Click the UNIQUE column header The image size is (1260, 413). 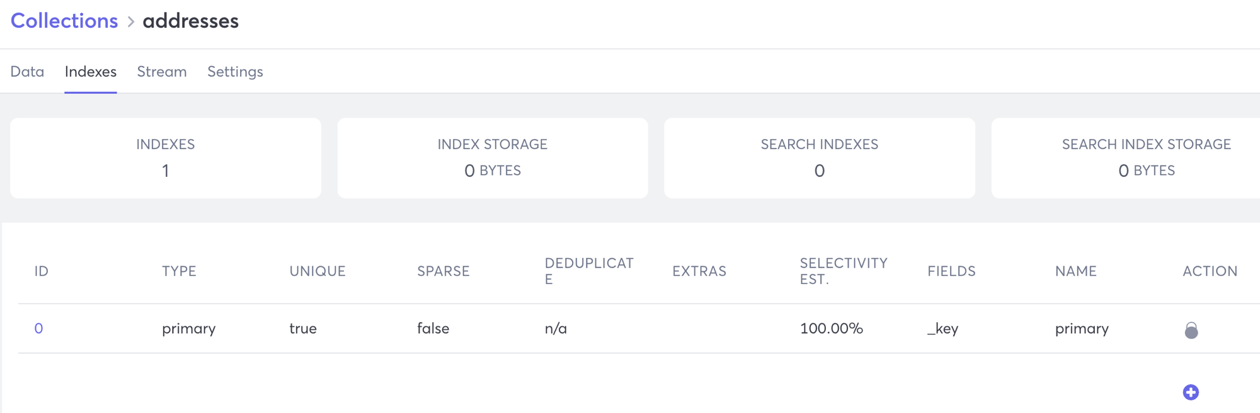click(x=317, y=271)
